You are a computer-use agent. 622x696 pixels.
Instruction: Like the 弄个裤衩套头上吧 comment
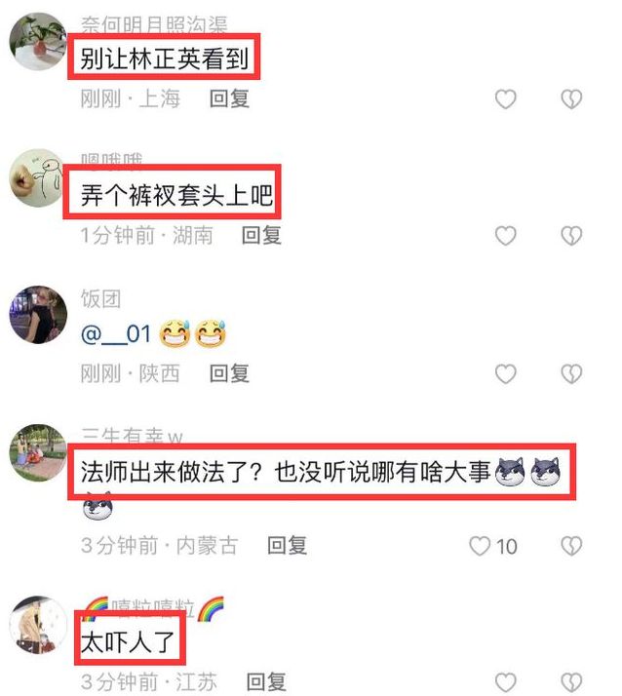(x=505, y=235)
